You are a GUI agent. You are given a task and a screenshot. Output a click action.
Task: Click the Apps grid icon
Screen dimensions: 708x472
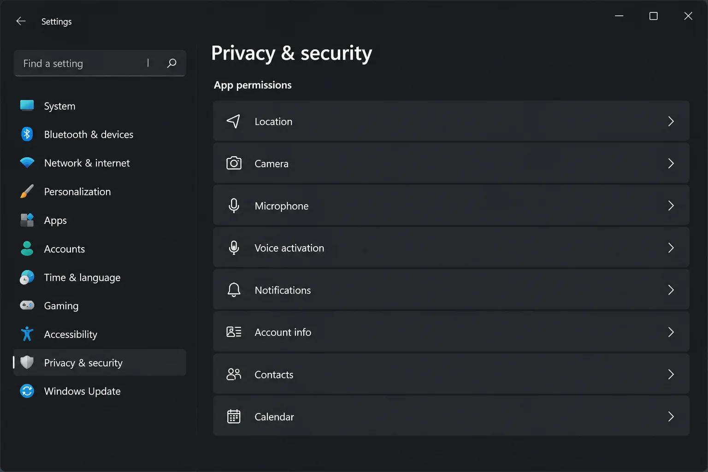coord(27,220)
